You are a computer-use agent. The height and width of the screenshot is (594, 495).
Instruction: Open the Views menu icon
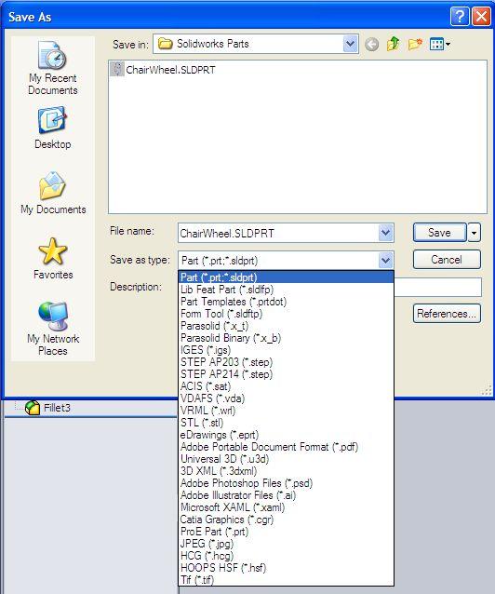pyautogui.click(x=440, y=45)
